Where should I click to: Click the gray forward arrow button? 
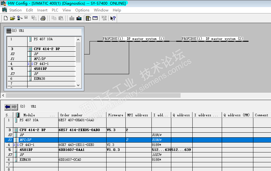click(15, 107)
